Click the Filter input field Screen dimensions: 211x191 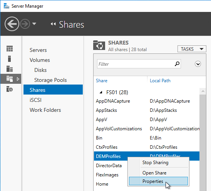(139, 64)
